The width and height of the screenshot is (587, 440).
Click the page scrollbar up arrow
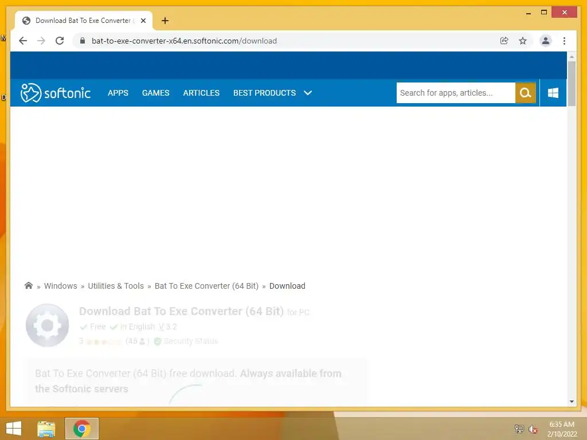tap(572, 57)
